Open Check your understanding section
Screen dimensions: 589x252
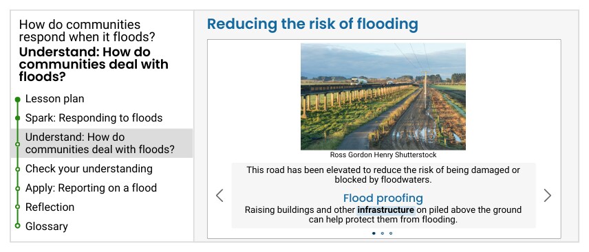tap(89, 169)
